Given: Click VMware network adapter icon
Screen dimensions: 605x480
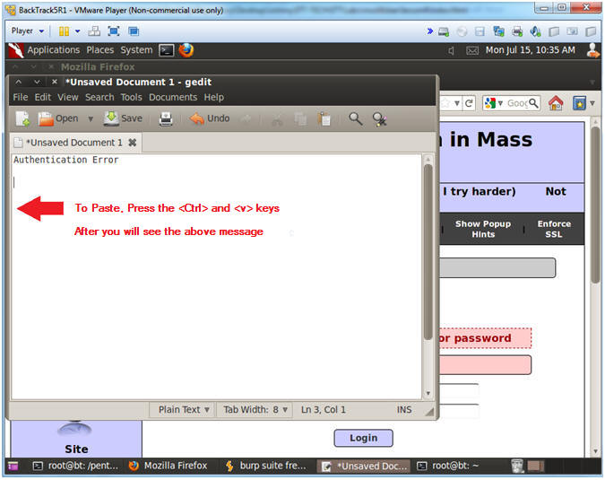Looking at the screenshot, I should point(498,31).
